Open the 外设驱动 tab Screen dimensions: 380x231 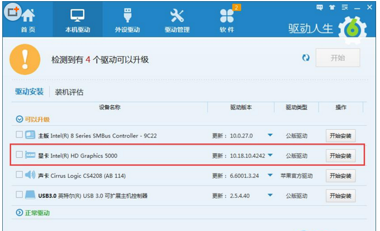pyautogui.click(x=127, y=20)
